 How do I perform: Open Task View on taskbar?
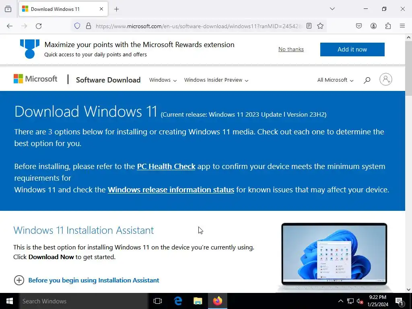tap(158, 301)
